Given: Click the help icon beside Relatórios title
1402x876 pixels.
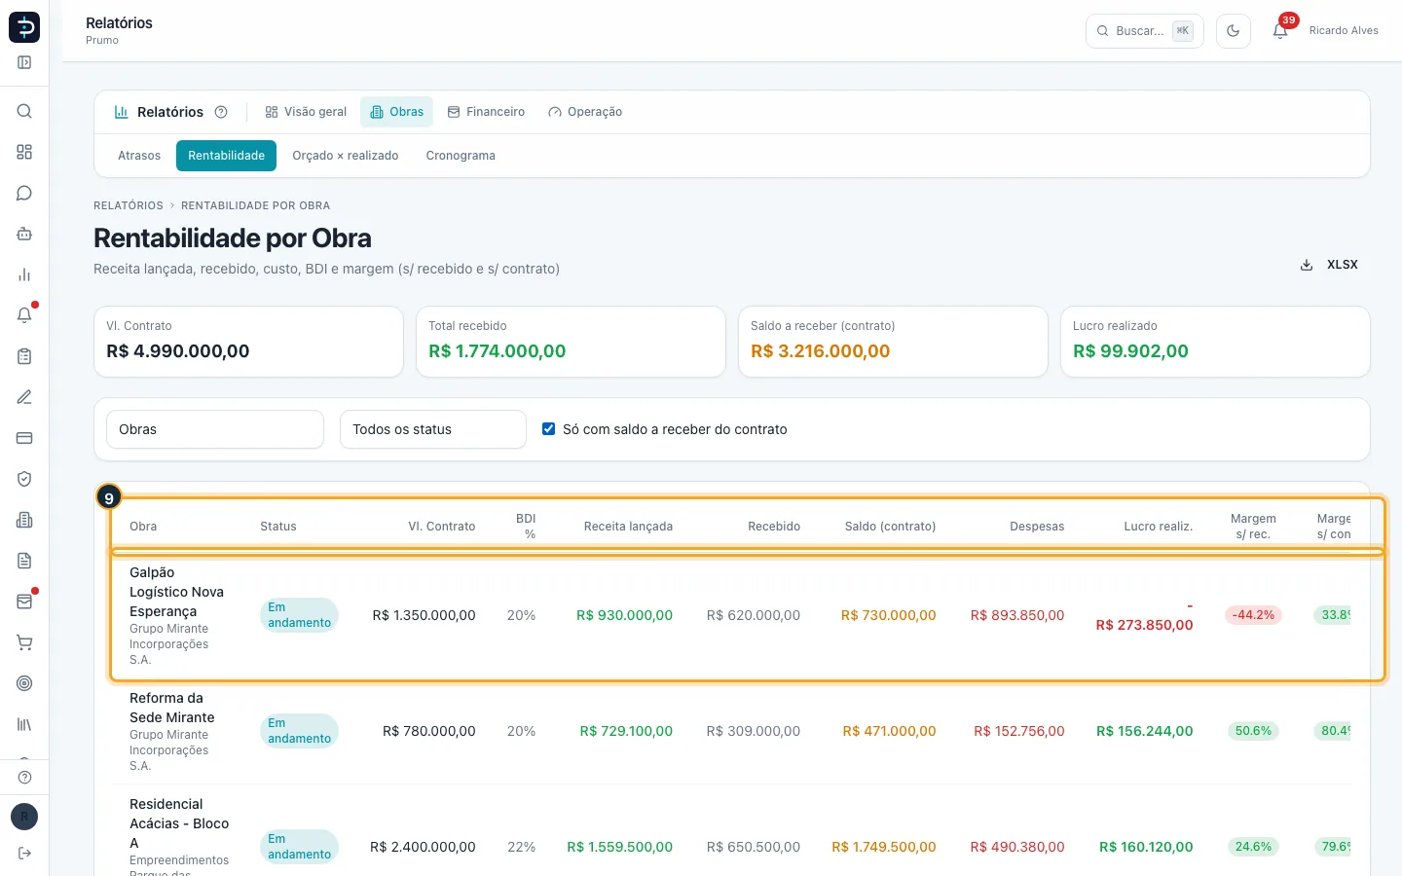Looking at the screenshot, I should tap(221, 112).
